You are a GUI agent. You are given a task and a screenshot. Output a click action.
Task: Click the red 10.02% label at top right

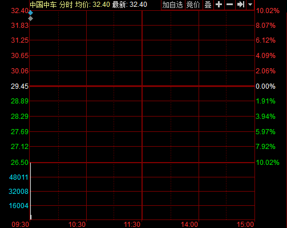268,11
